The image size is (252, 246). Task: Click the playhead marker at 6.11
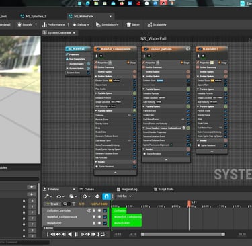pos(190,203)
